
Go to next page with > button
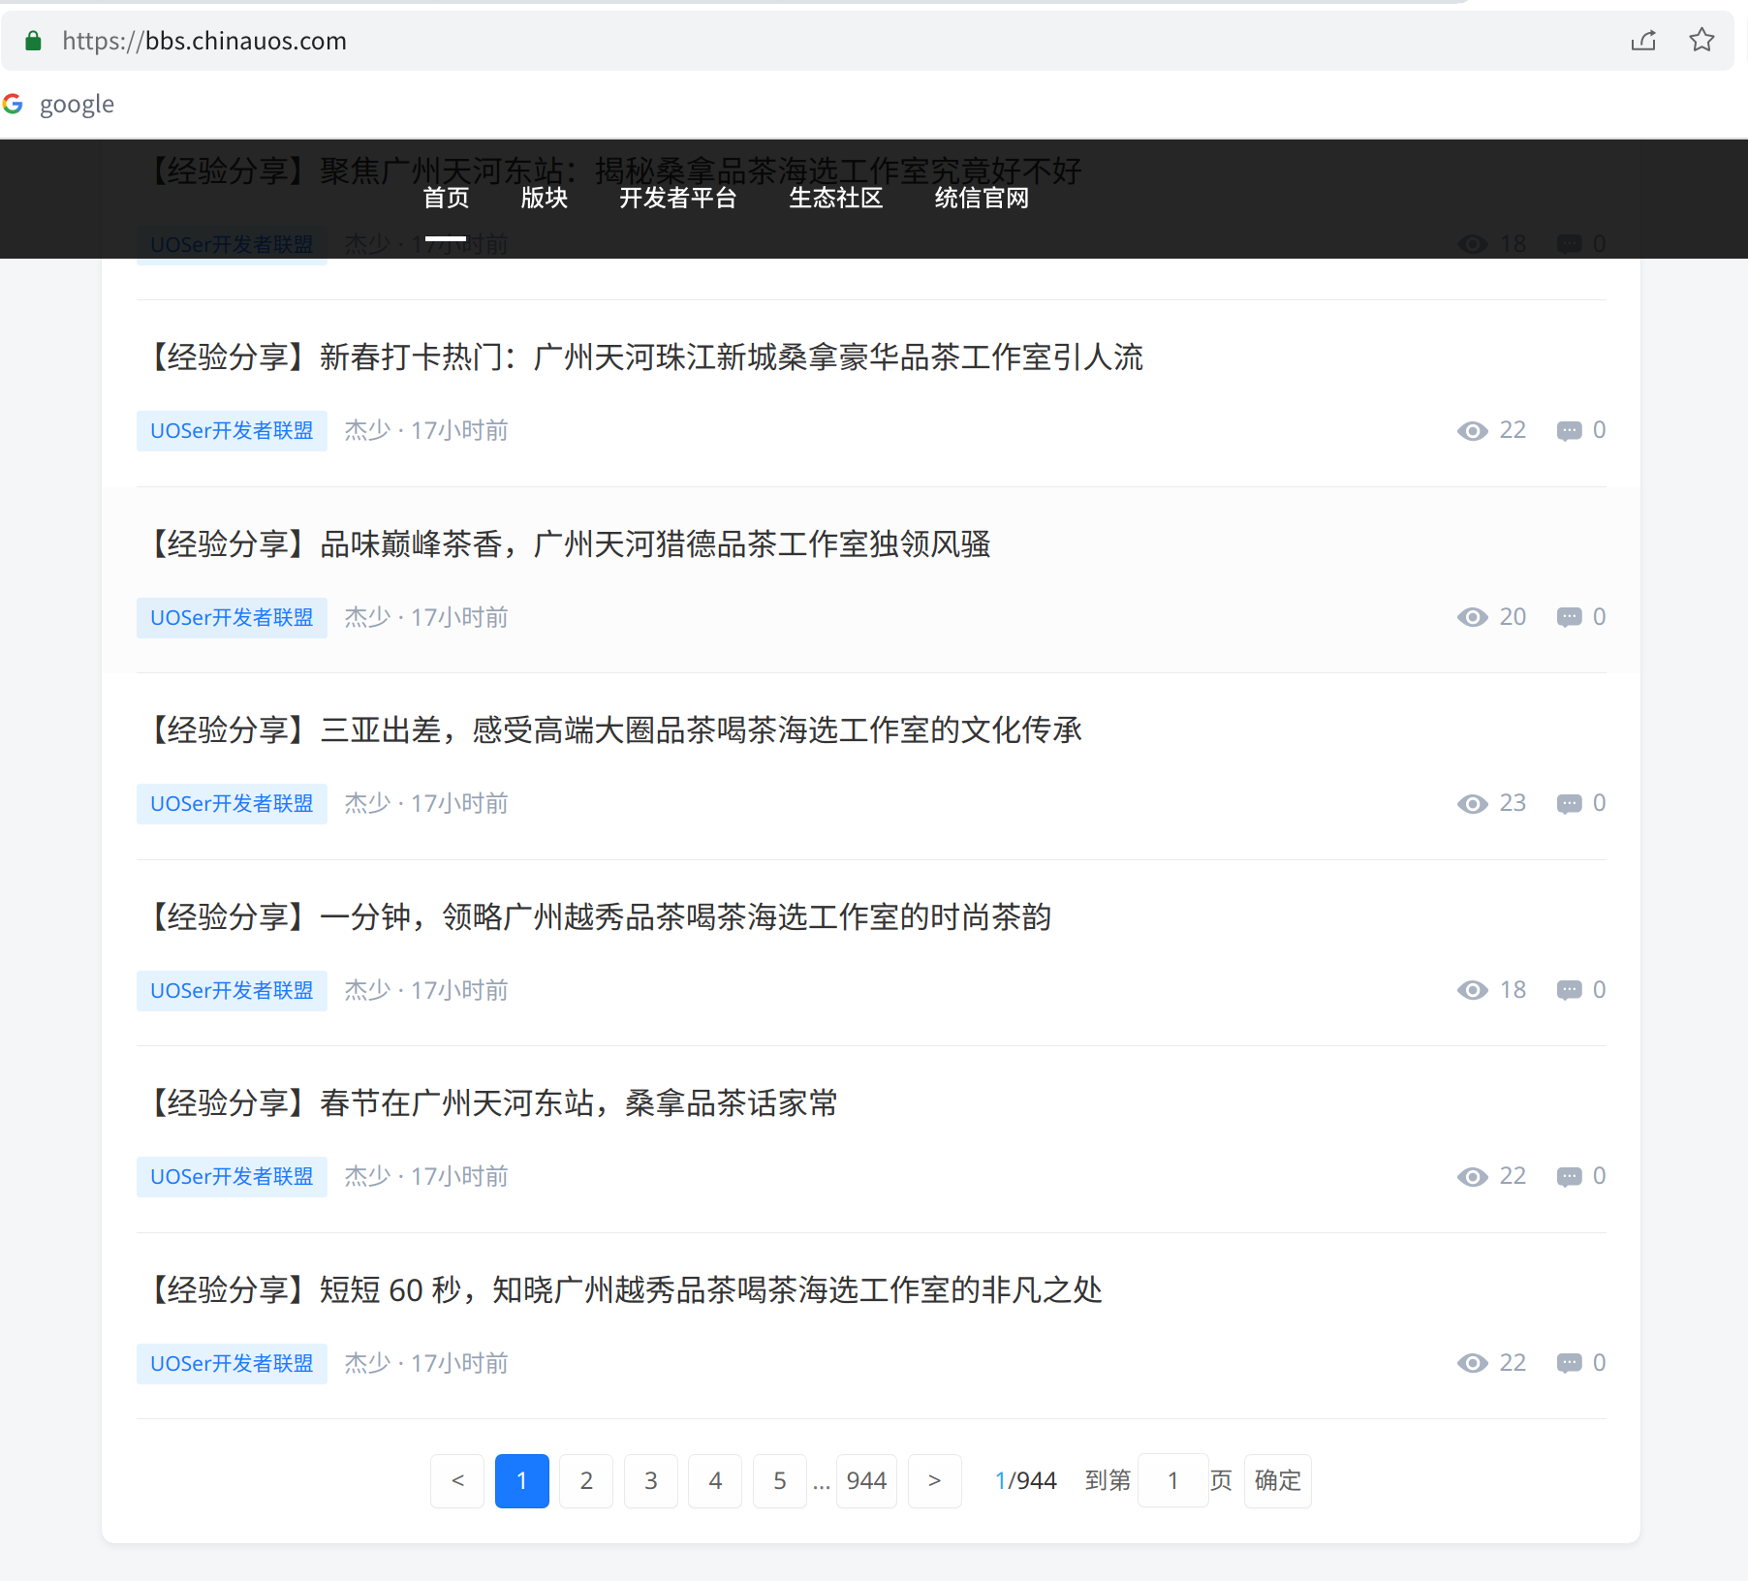click(x=935, y=1481)
